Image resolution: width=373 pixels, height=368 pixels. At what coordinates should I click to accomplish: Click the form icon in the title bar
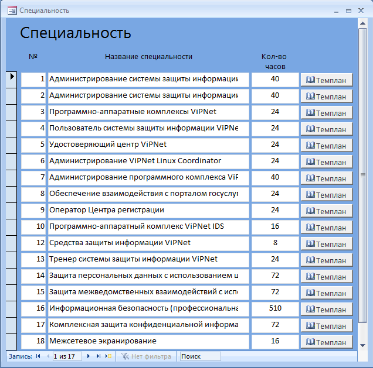pos(12,11)
